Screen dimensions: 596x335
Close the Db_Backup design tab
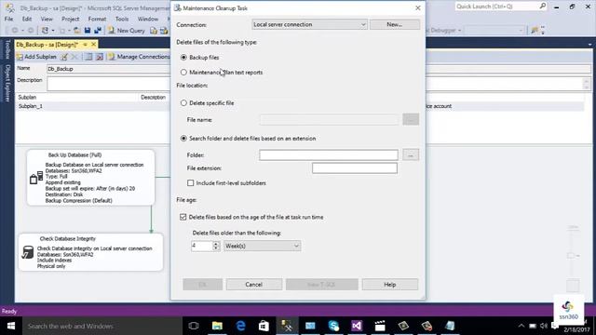[93, 45]
